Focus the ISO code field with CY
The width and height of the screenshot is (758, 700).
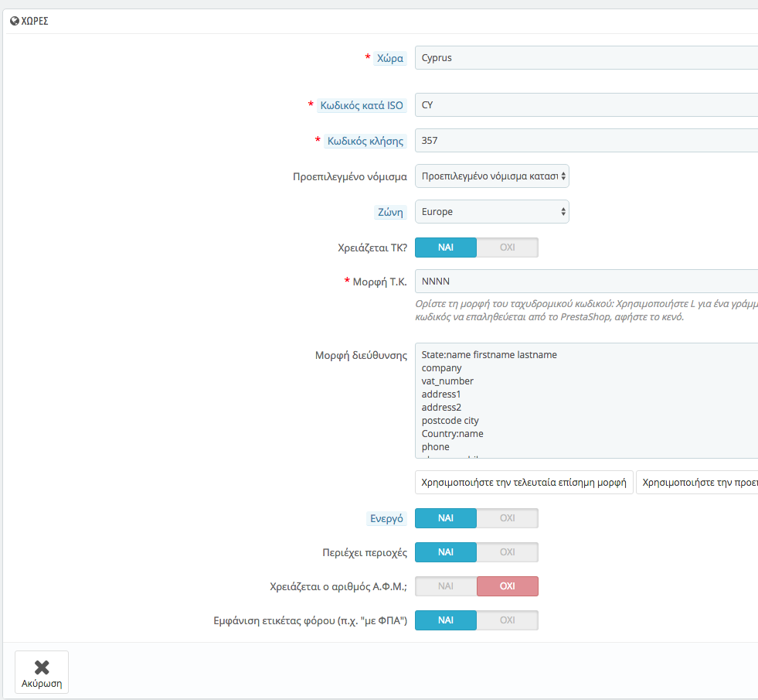click(586, 105)
